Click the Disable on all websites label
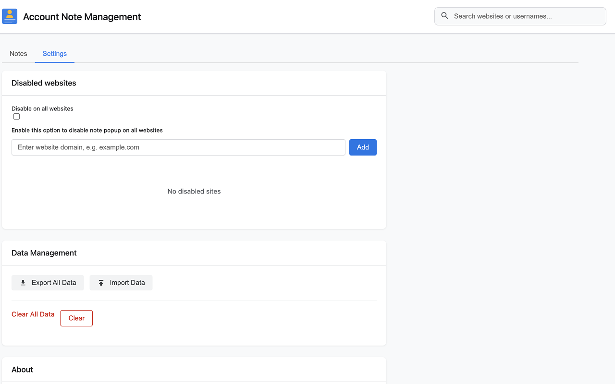The height and width of the screenshot is (384, 615). [x=42, y=108]
